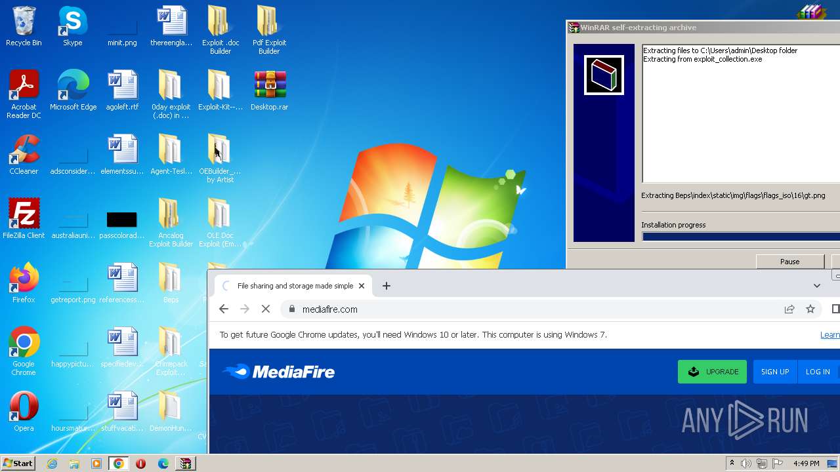840x472 pixels.
Task: Select the thereengla... Word document icon
Action: coord(171,26)
